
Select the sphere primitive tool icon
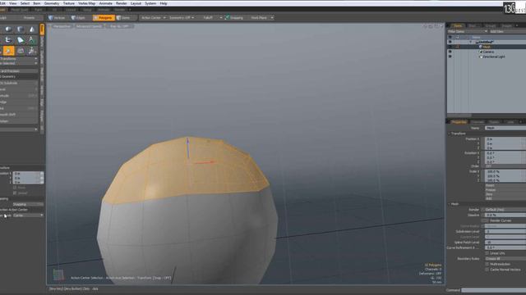pos(8,29)
